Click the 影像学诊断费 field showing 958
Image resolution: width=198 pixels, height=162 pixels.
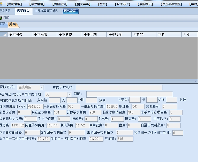pyautogui.click(x=95, y=112)
